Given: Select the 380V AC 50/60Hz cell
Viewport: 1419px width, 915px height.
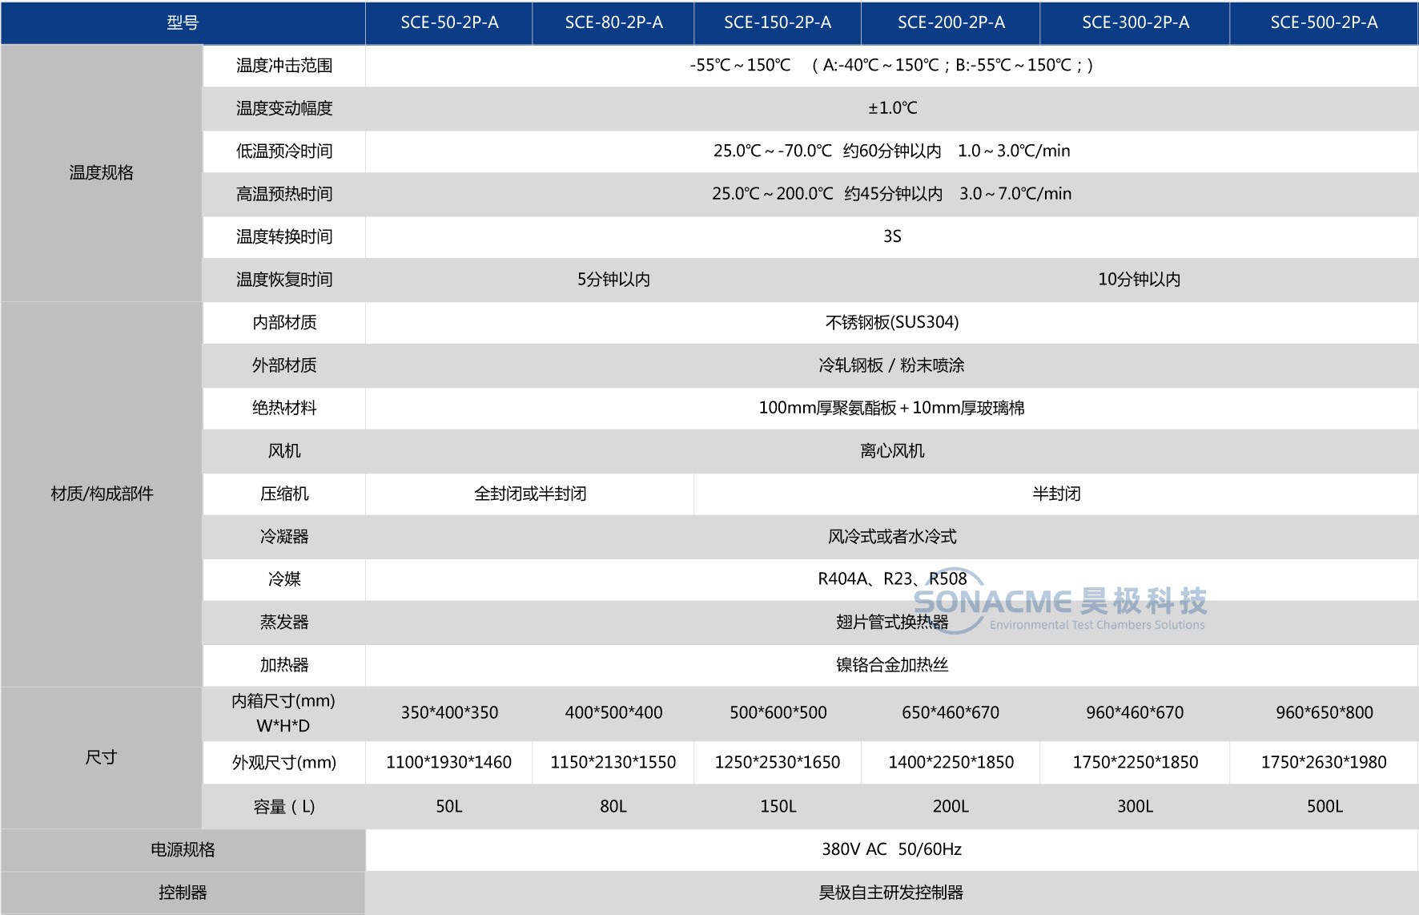Looking at the screenshot, I should click(891, 849).
